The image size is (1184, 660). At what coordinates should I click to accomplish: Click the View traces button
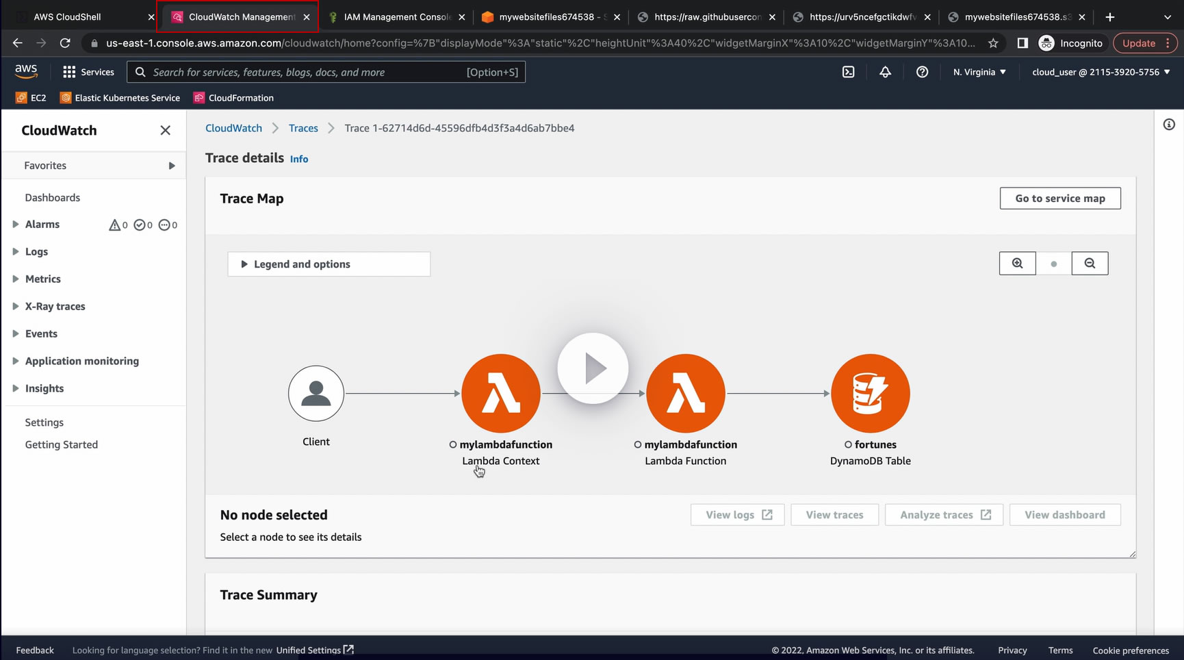point(835,515)
